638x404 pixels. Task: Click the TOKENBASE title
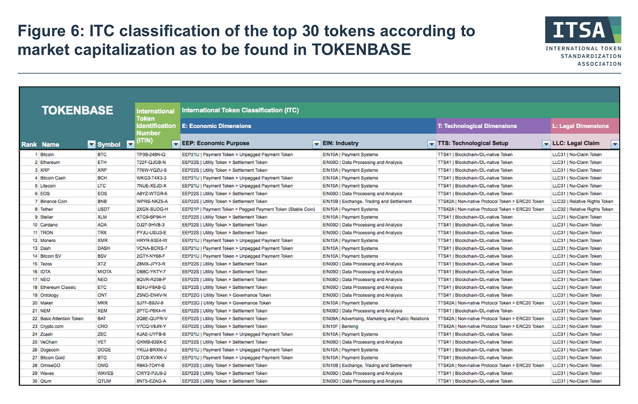coord(77,110)
